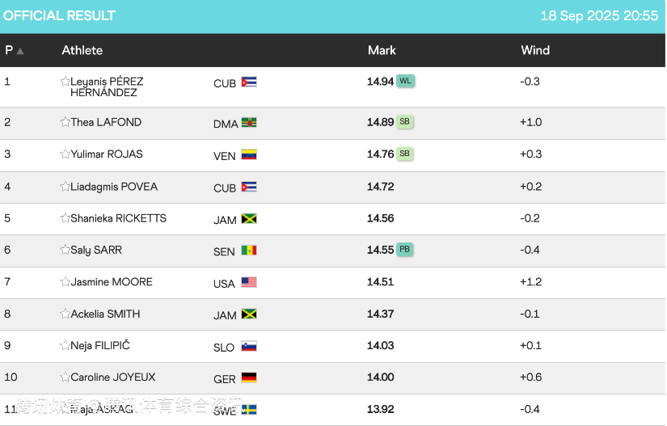Click the SB badge beside 14.89
This screenshot has height=426, width=667.
405,122
